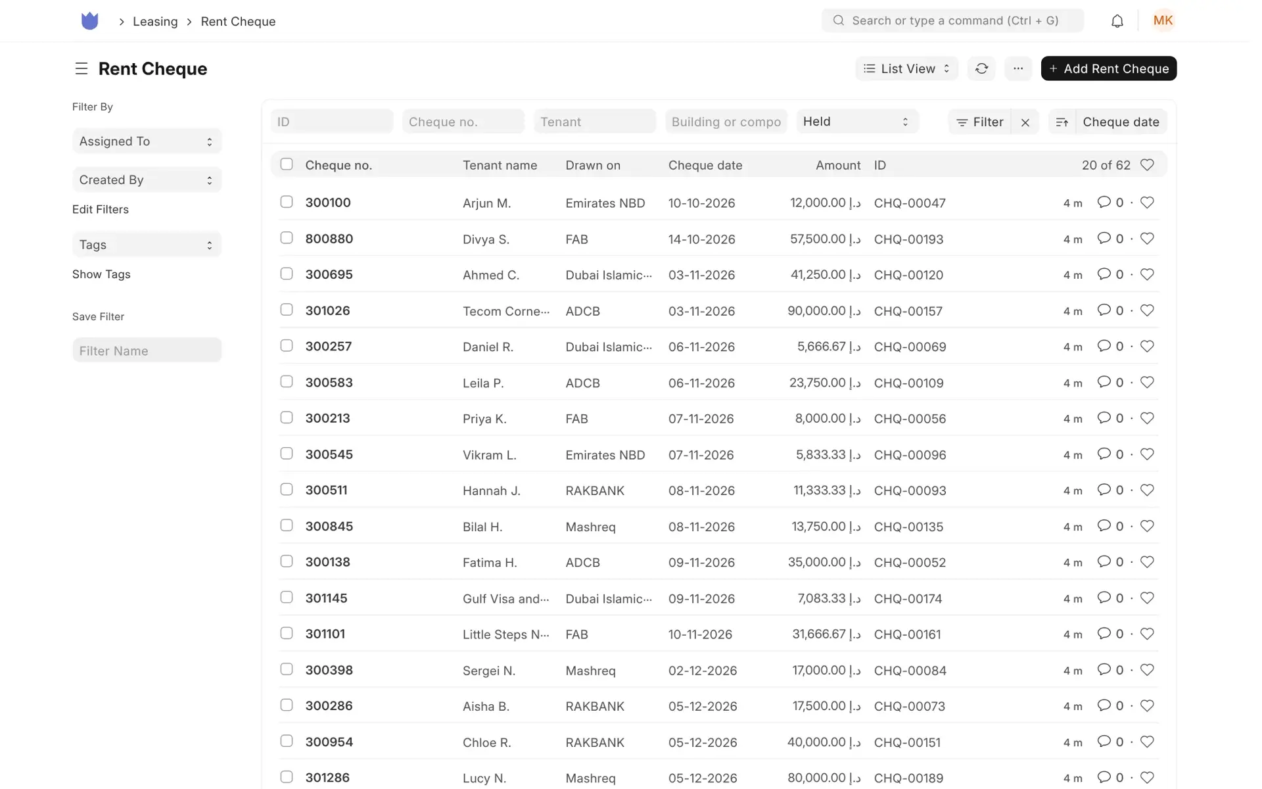1262x789 pixels.
Task: Like cheque 300398 heart icon
Action: coord(1147,670)
